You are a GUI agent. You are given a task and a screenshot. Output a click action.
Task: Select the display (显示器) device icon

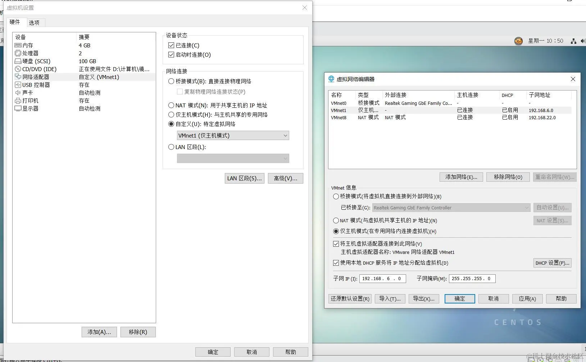[x=18, y=108]
